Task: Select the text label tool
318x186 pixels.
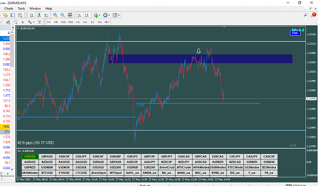Action: coord(39,22)
